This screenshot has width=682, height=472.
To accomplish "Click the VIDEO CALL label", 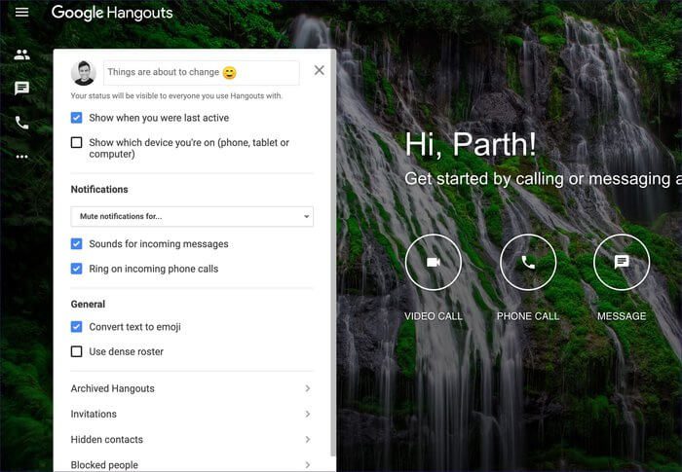I will click(x=434, y=316).
